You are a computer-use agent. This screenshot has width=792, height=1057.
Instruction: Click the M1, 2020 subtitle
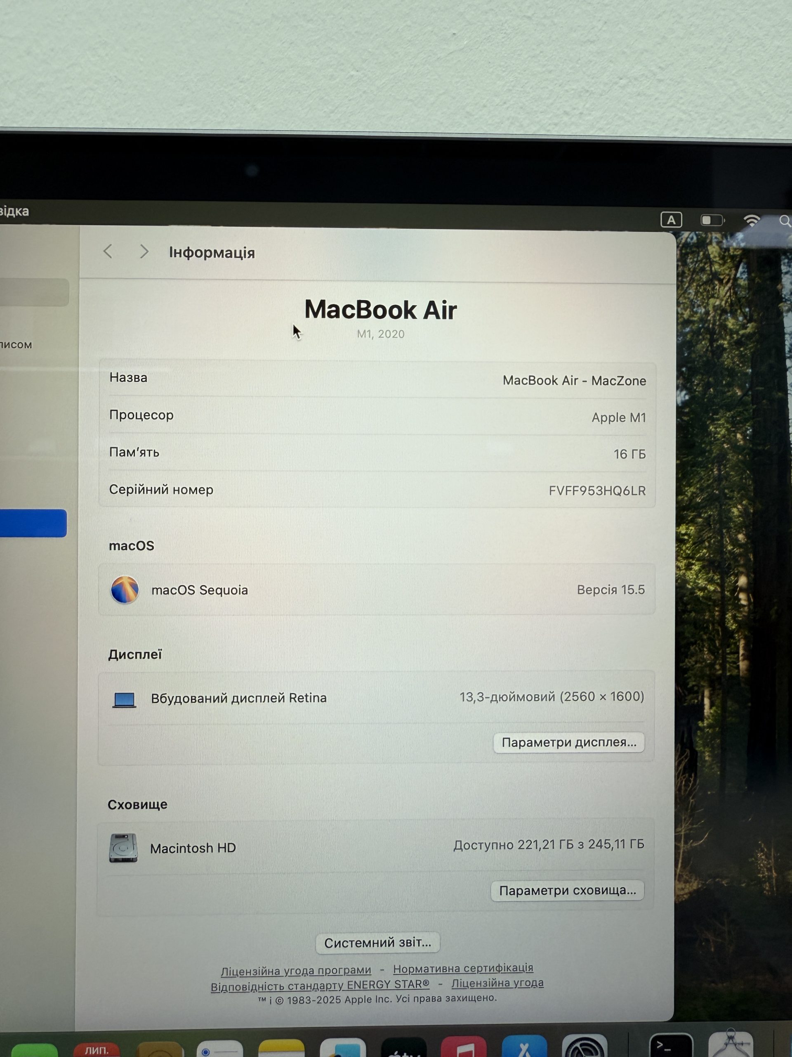pos(380,334)
